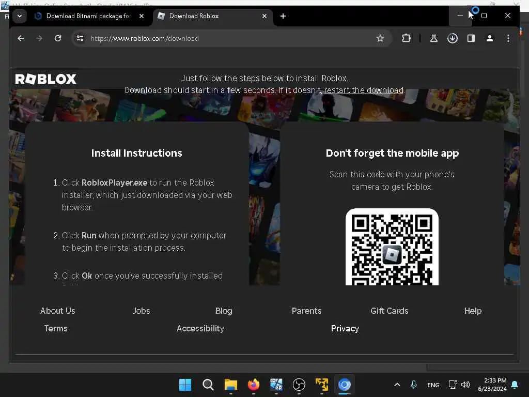Open the XP-labelled taskbar app

click(276, 385)
